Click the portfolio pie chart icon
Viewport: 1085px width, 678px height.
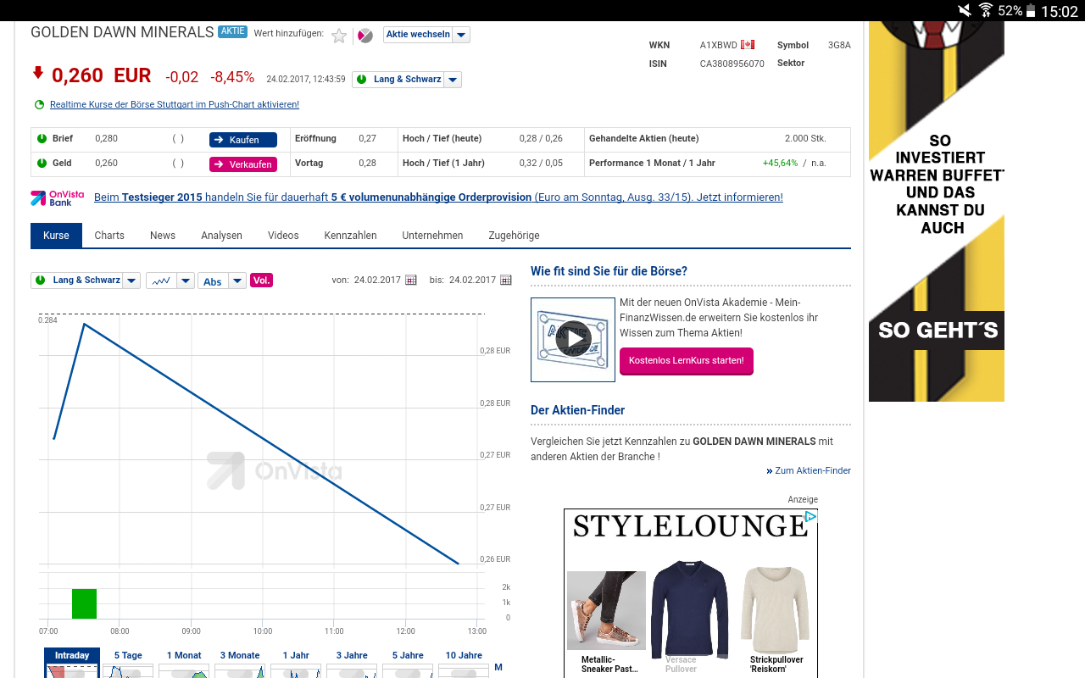pyautogui.click(x=365, y=36)
